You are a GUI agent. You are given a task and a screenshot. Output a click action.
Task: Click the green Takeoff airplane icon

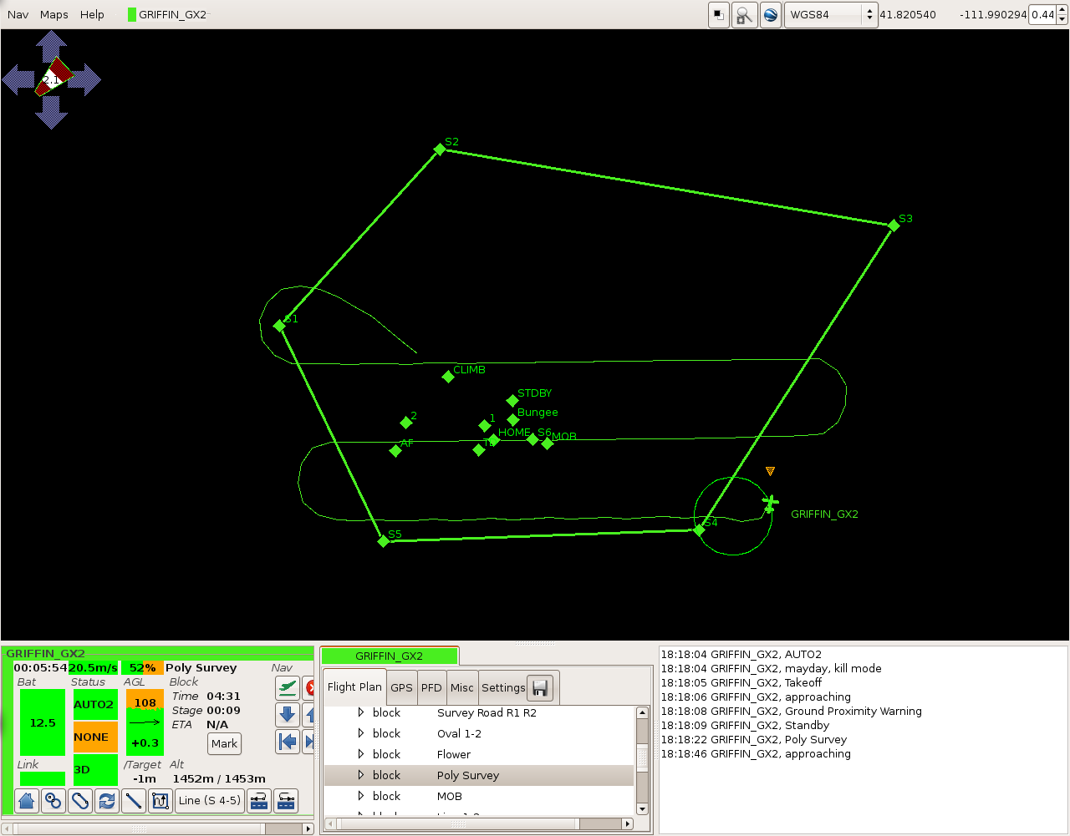click(x=288, y=688)
